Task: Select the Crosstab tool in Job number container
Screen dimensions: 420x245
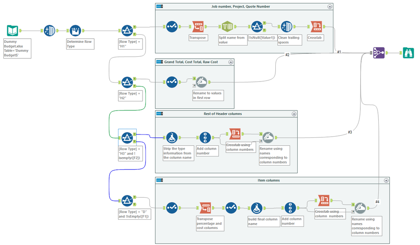Action: click(316, 26)
